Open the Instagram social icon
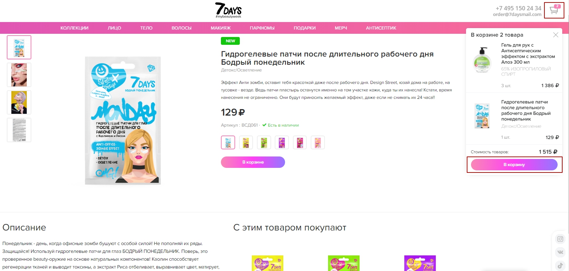 click(x=560, y=239)
